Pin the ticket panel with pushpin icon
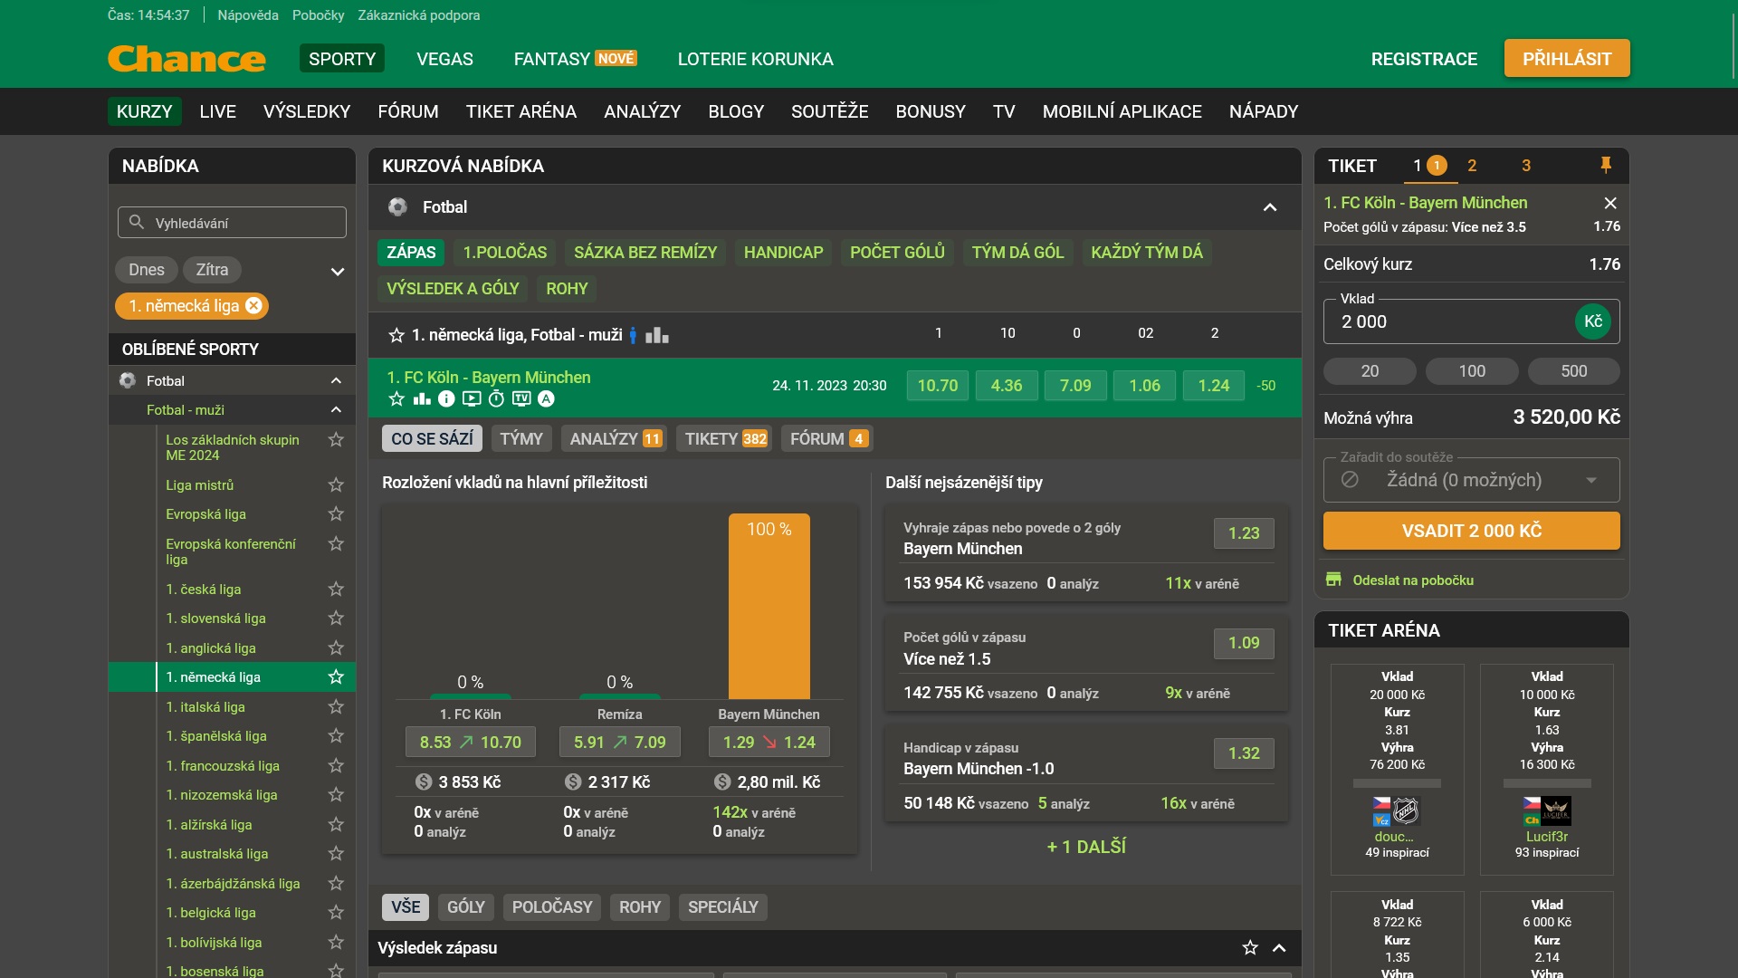The image size is (1738, 978). tap(1606, 165)
